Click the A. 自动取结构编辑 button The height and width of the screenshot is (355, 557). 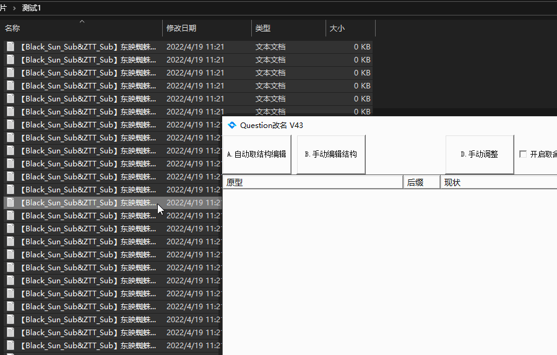[257, 155]
